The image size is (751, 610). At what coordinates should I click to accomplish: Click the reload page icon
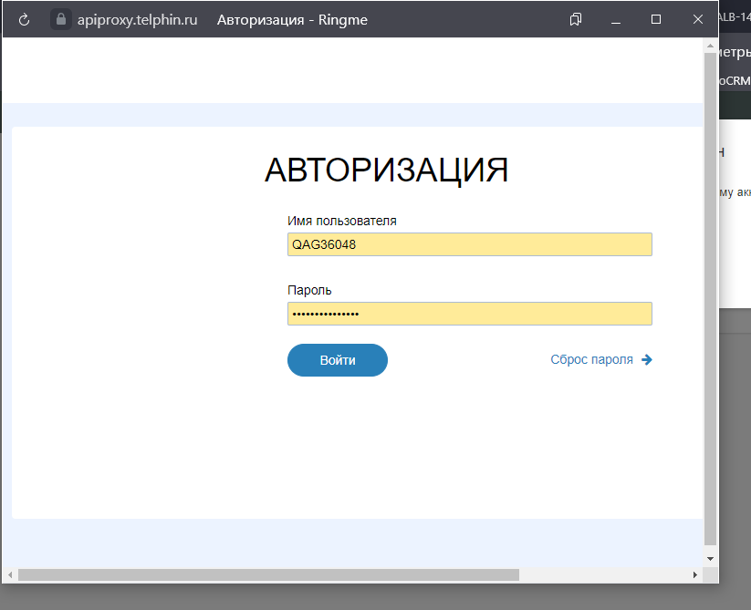[25, 19]
